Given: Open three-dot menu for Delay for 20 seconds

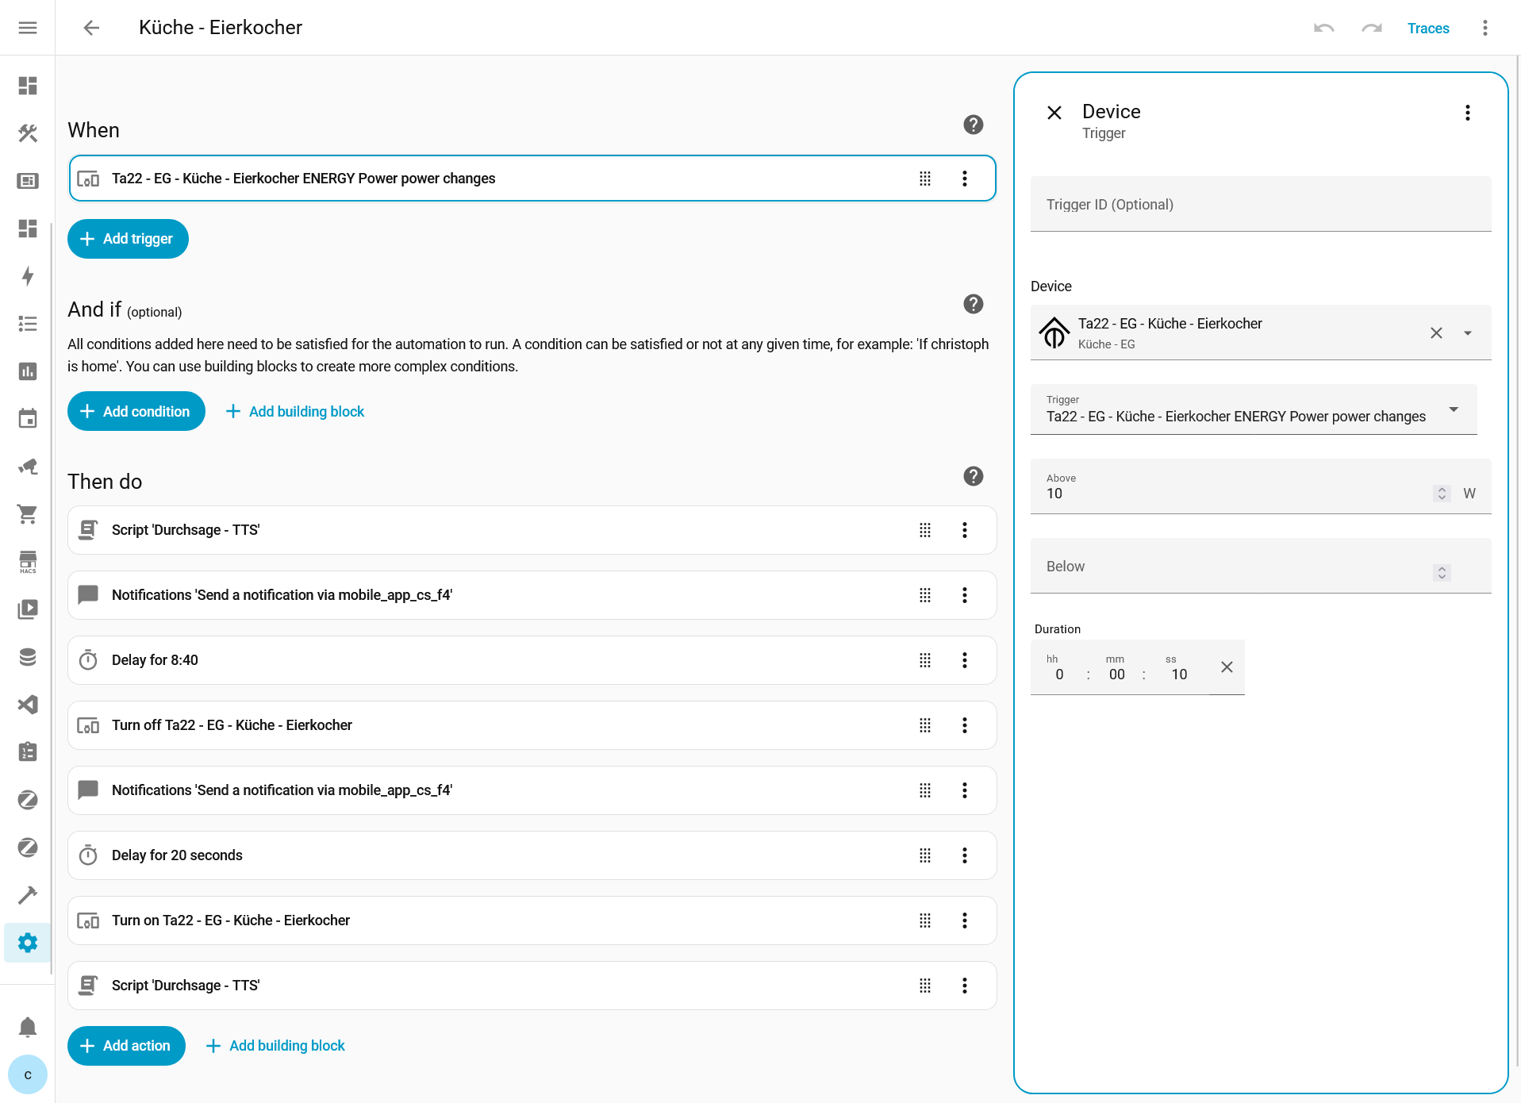Looking at the screenshot, I should pyautogui.click(x=964, y=855).
